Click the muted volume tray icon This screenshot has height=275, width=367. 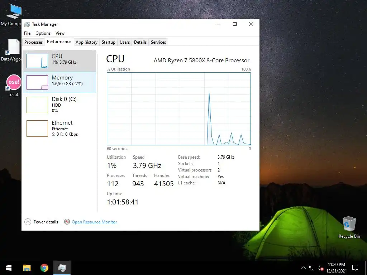point(321,268)
